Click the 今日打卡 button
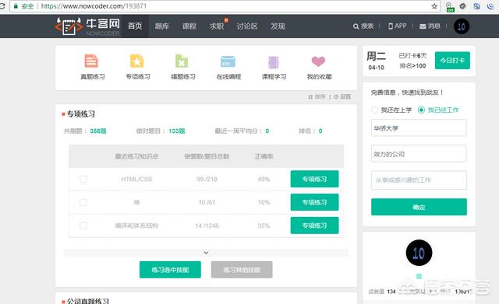The height and width of the screenshot is (304, 499). pos(452,61)
